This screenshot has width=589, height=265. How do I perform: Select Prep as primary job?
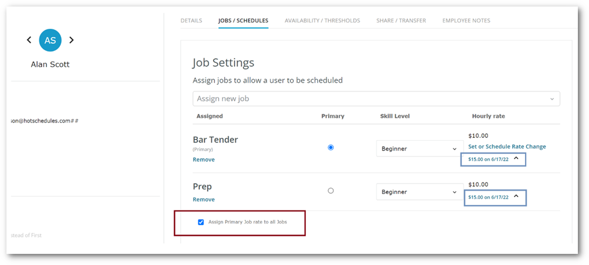coord(330,191)
